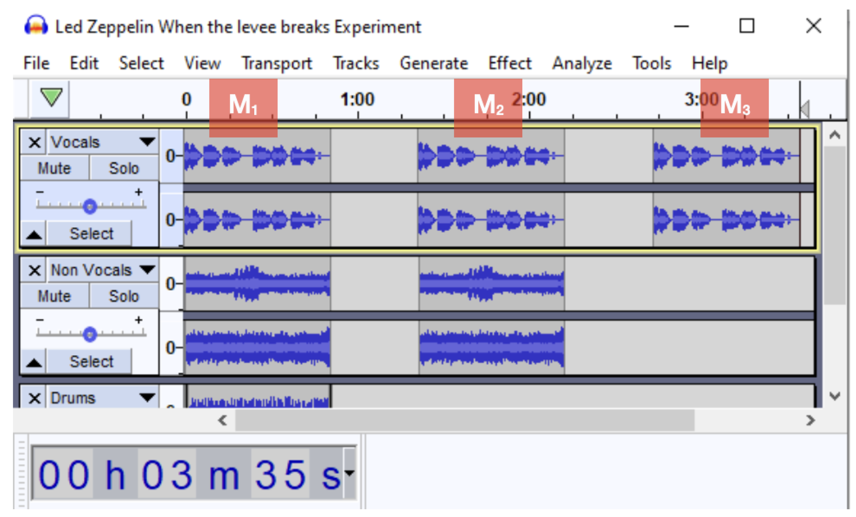Remove the Non Vocals track via X icon
Image resolution: width=856 pixels, height=517 pixels.
[x=34, y=271]
